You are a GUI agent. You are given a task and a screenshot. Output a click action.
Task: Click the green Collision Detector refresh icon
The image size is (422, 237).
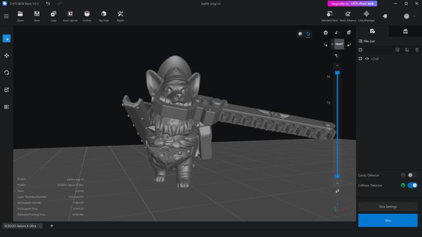click(403, 185)
